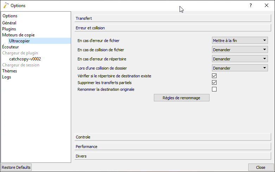This screenshot has width=275, height=172.
Task: Click the 'Règles de renommage' button
Action: point(182,98)
